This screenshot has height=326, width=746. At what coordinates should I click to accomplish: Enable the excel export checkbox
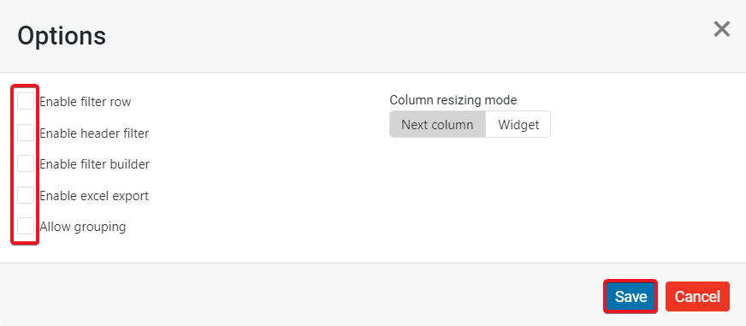[x=26, y=195]
